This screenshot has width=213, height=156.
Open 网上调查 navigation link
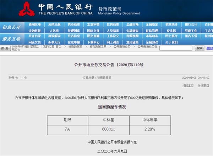click(x=113, y=42)
